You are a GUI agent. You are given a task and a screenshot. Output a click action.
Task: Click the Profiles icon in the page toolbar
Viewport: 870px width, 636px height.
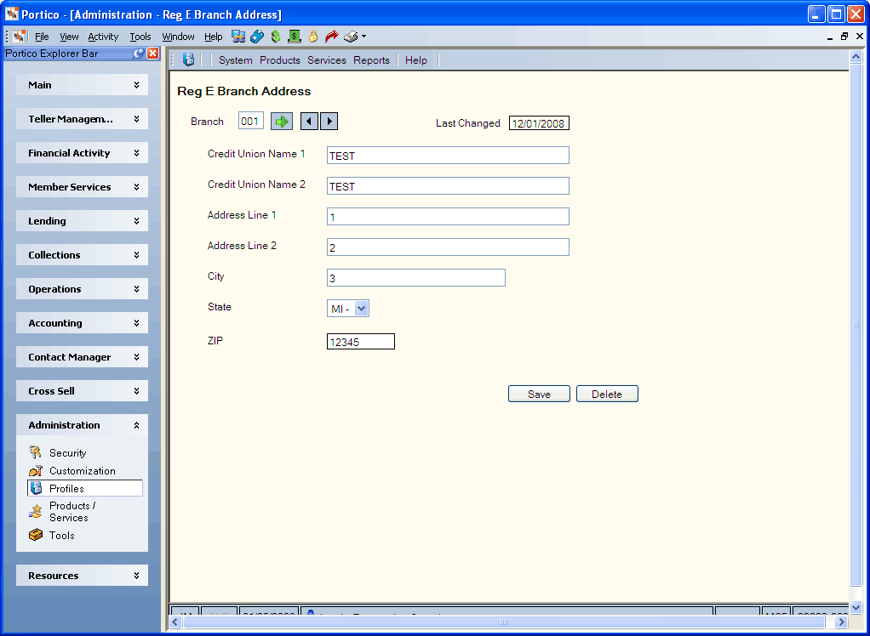coord(189,60)
